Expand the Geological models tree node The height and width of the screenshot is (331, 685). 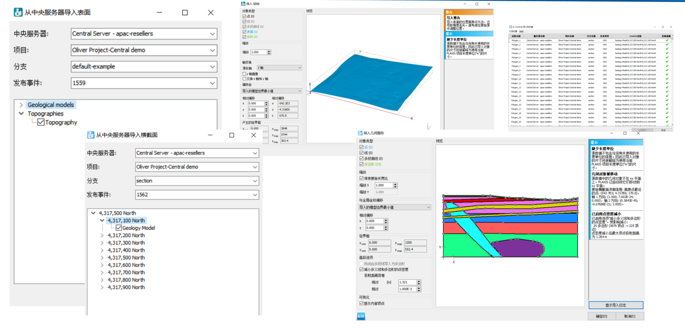coord(21,105)
